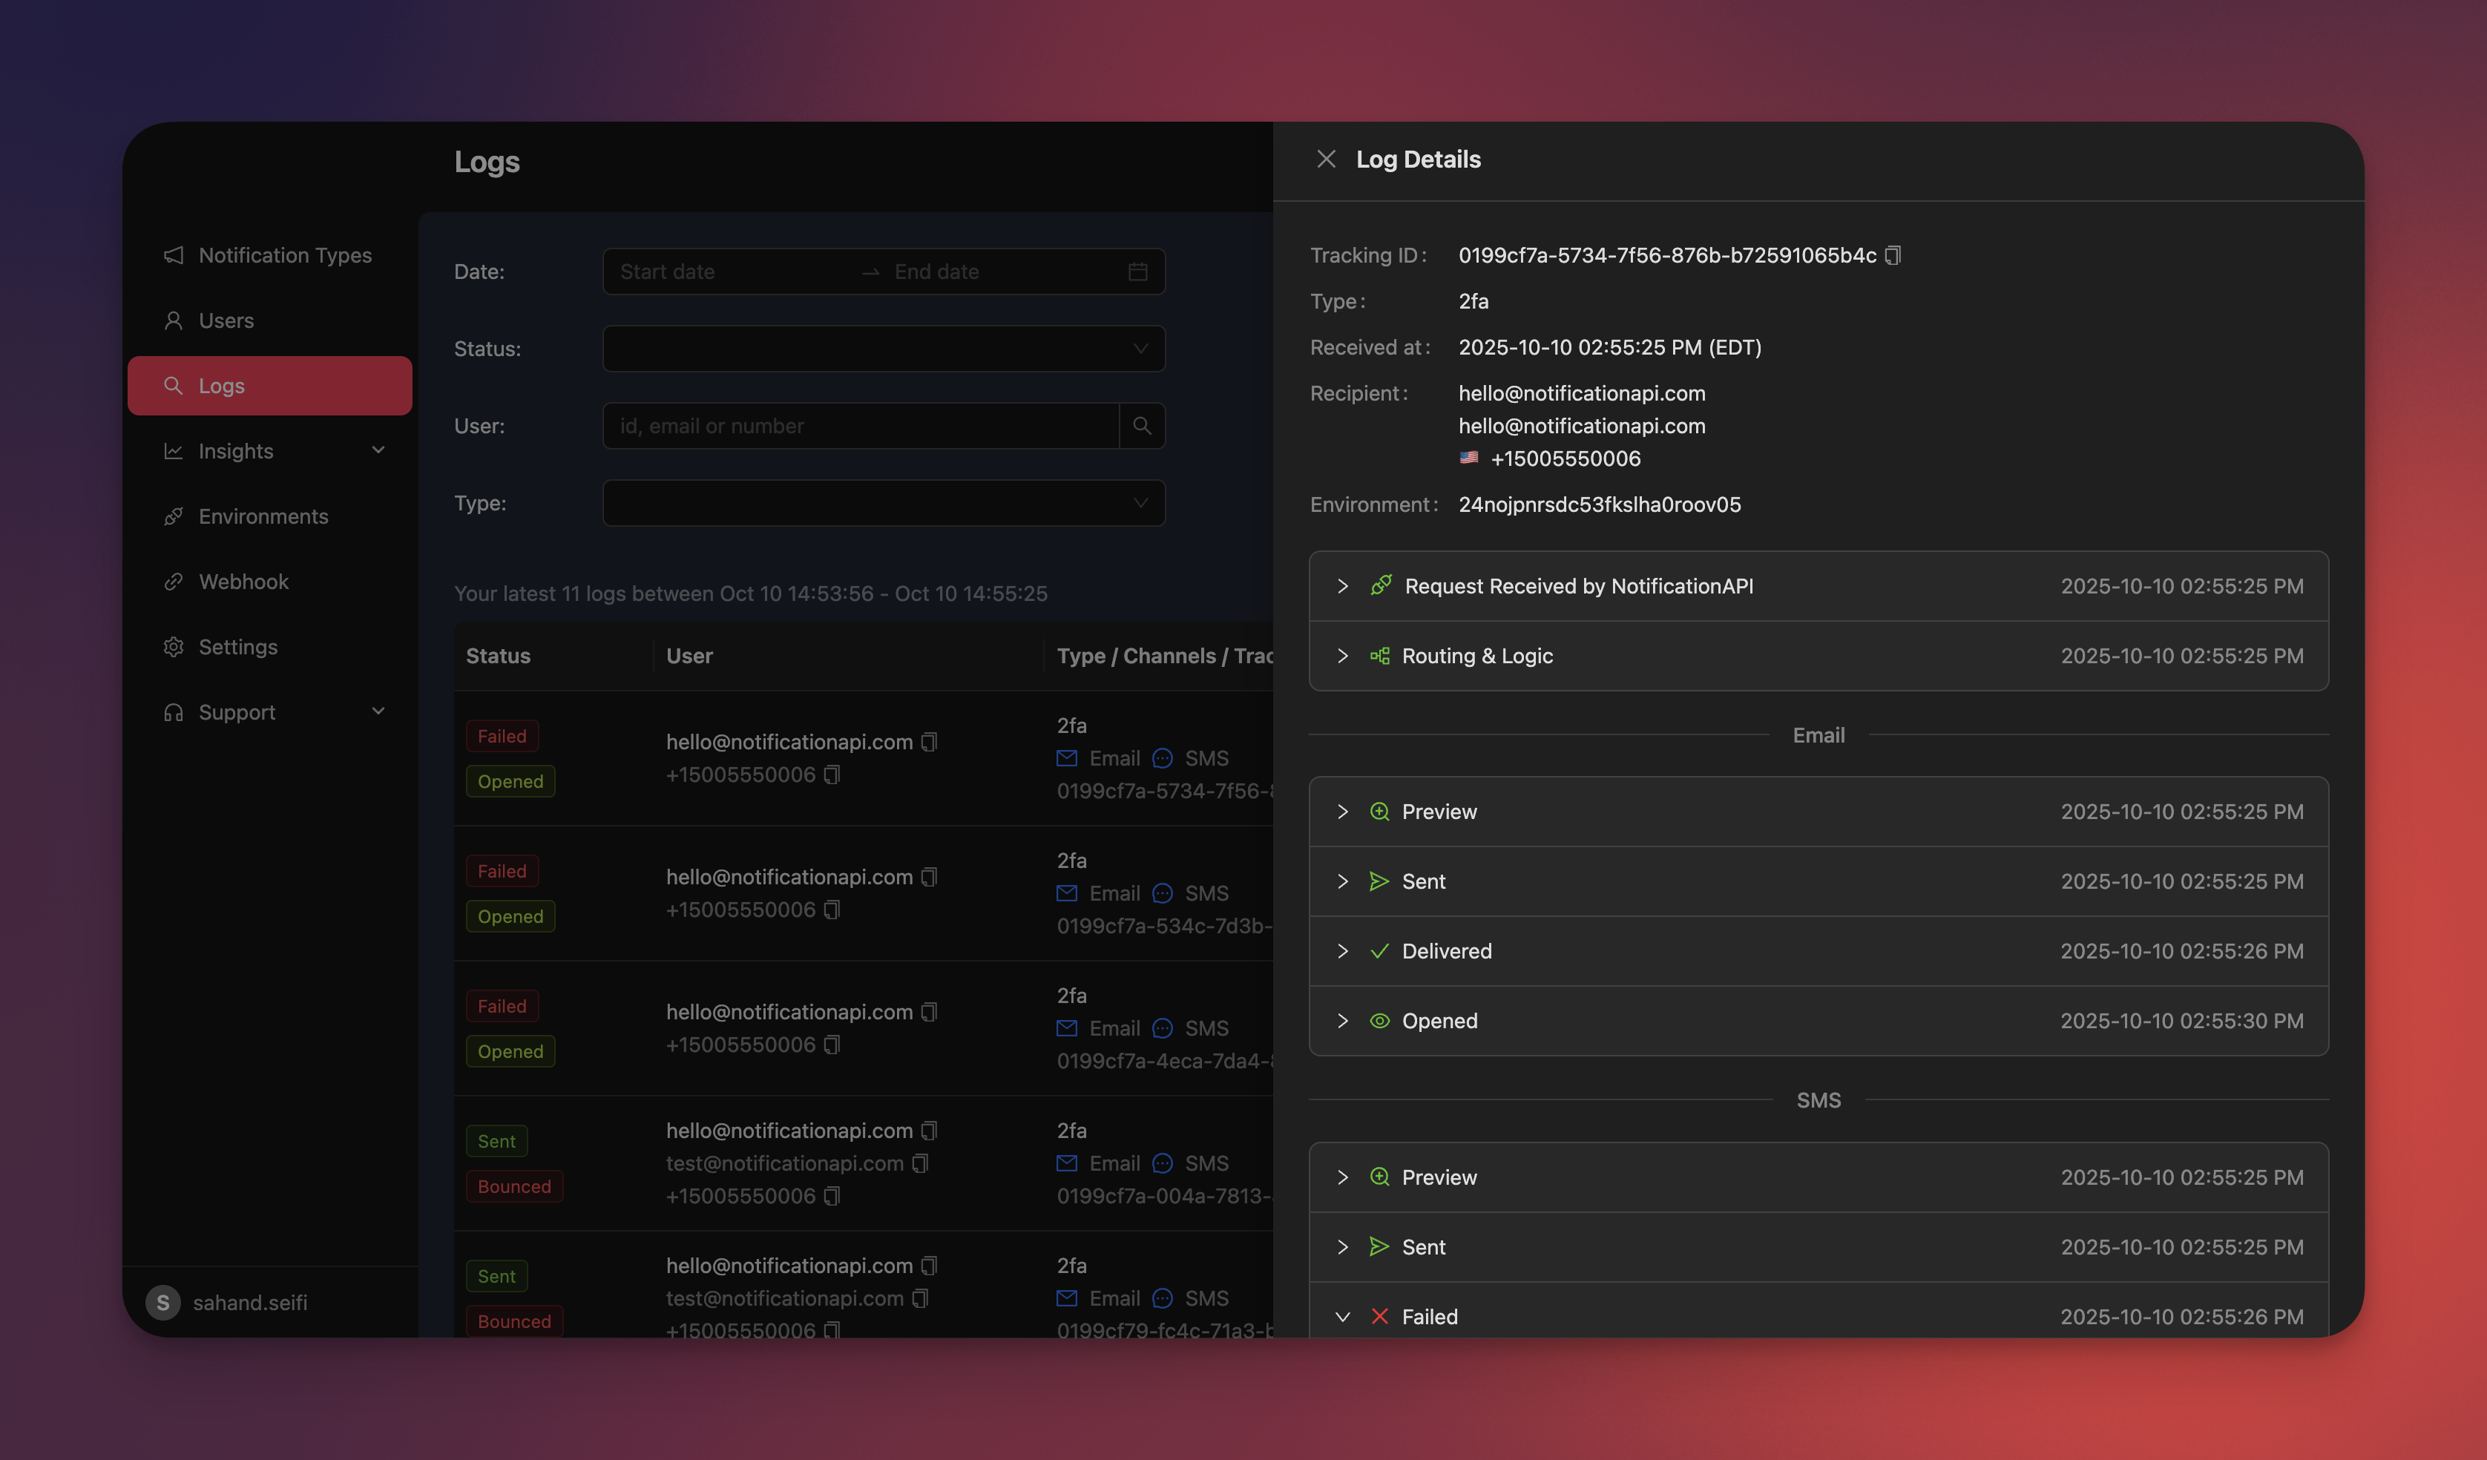
Task: Close the Log Details panel
Action: tap(1325, 158)
